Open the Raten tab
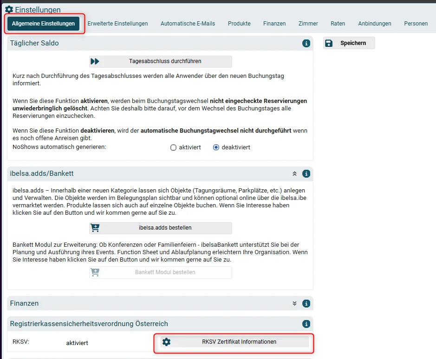This screenshot has height=359, width=436. [338, 24]
